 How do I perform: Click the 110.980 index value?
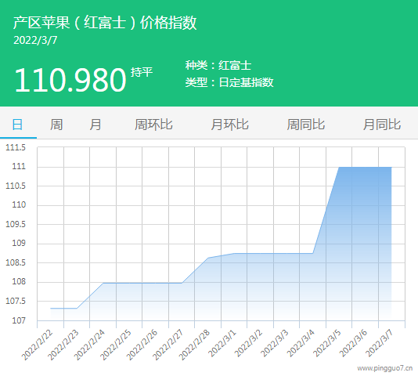[x=70, y=80]
